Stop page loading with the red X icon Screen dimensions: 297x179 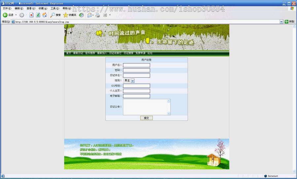coord(31,15)
